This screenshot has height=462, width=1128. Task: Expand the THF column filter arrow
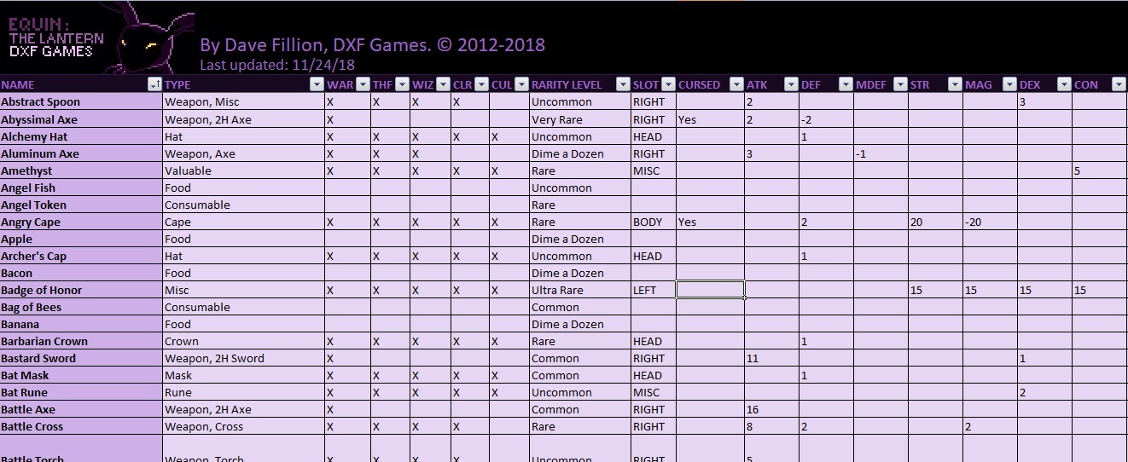click(x=401, y=84)
